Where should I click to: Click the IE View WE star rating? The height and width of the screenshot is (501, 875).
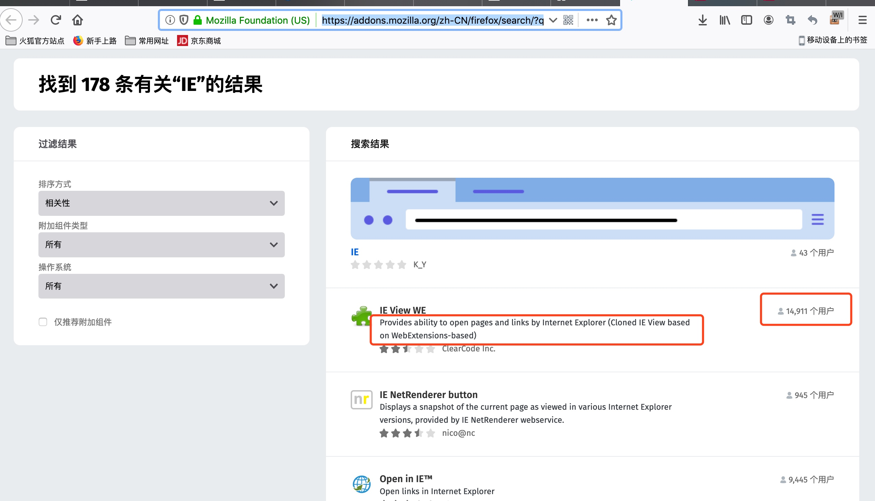(407, 349)
